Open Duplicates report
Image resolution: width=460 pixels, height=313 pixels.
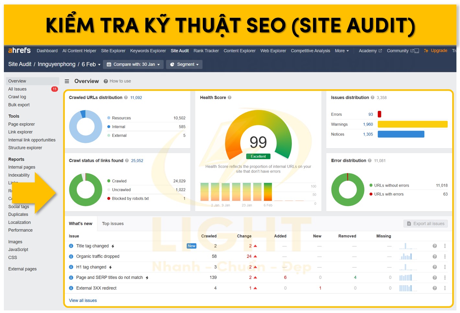coord(18,214)
